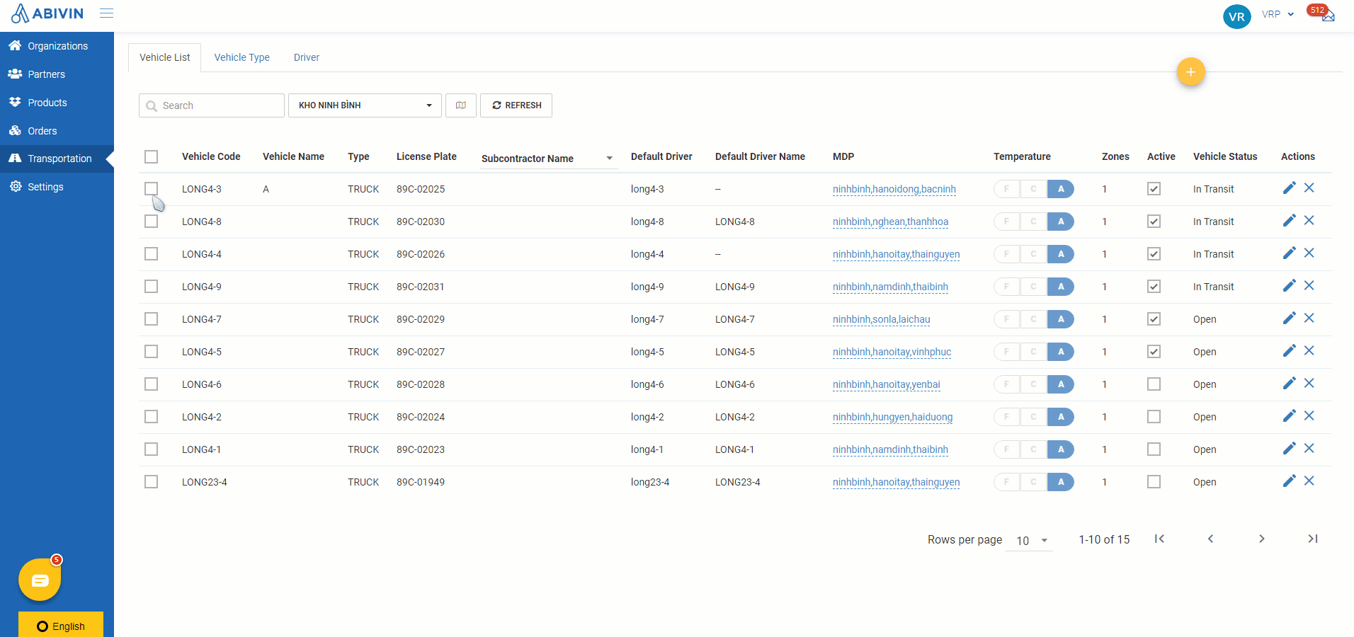This screenshot has width=1354, height=637.
Task: Open the Orders sidebar section
Action: point(57,131)
